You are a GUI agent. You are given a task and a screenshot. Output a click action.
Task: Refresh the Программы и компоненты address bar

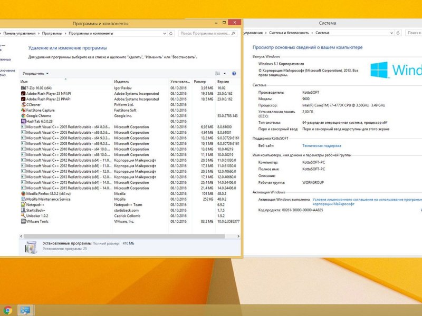(x=170, y=33)
